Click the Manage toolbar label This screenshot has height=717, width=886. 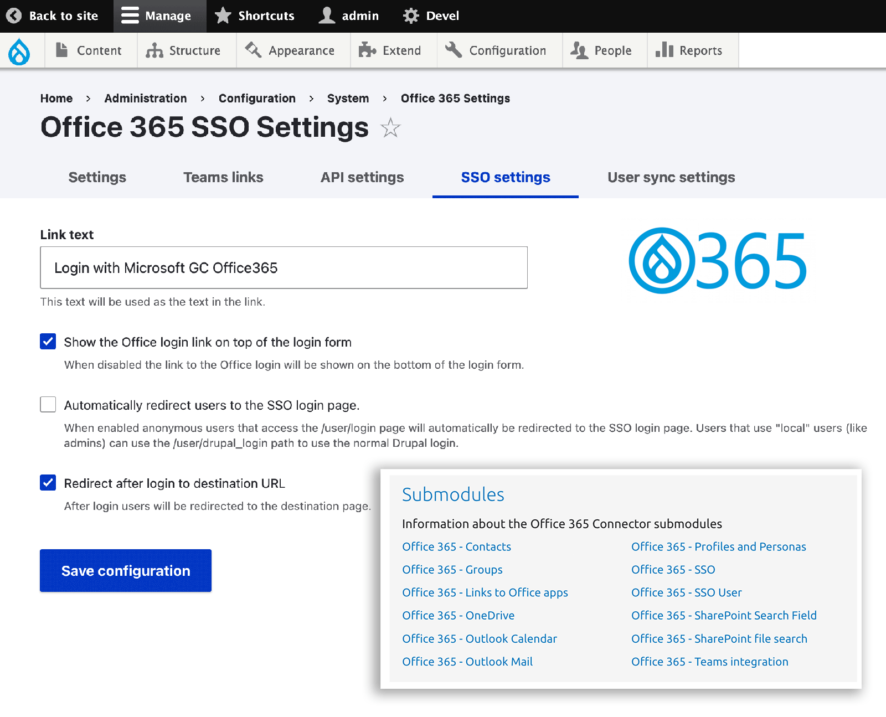pyautogui.click(x=168, y=16)
